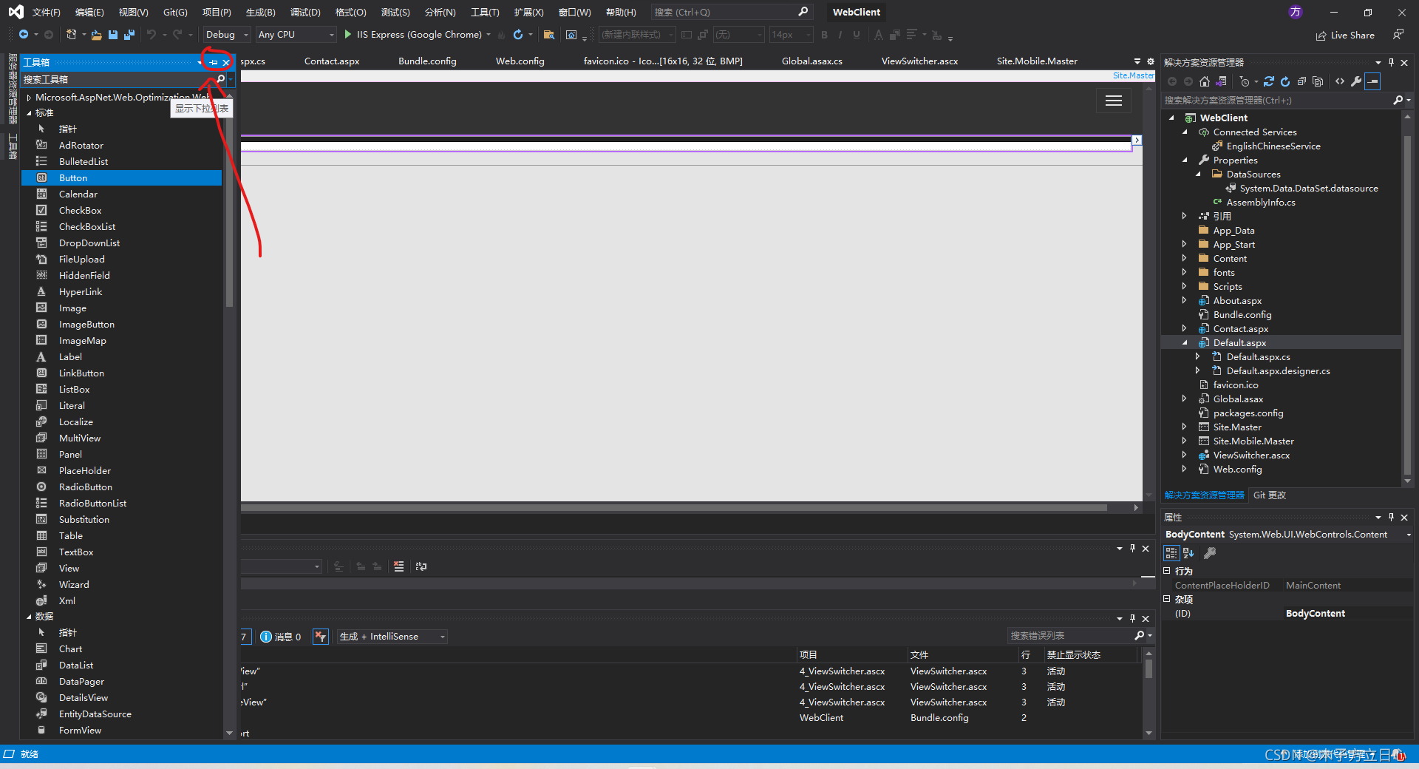Image resolution: width=1419 pixels, height=769 pixels.
Task: Toggle the word wrap icon in Output panel
Action: 421,566
